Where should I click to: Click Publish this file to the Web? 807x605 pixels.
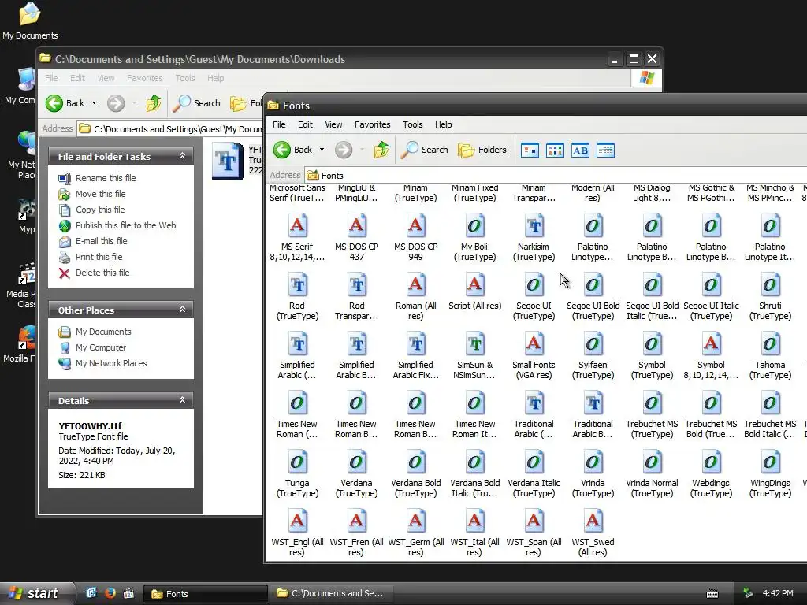point(125,225)
